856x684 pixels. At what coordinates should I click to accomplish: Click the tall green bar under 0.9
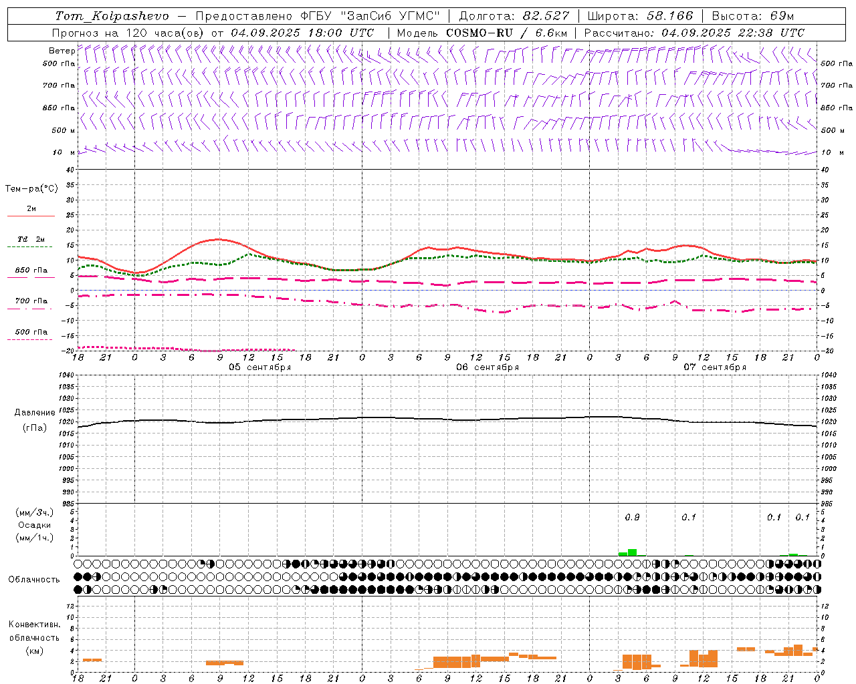633,552
